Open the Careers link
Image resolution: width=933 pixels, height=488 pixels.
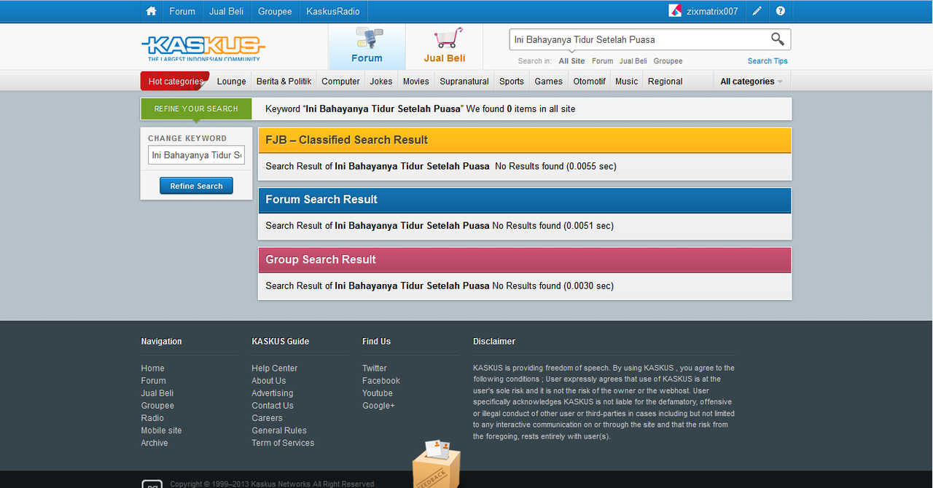coord(268,418)
